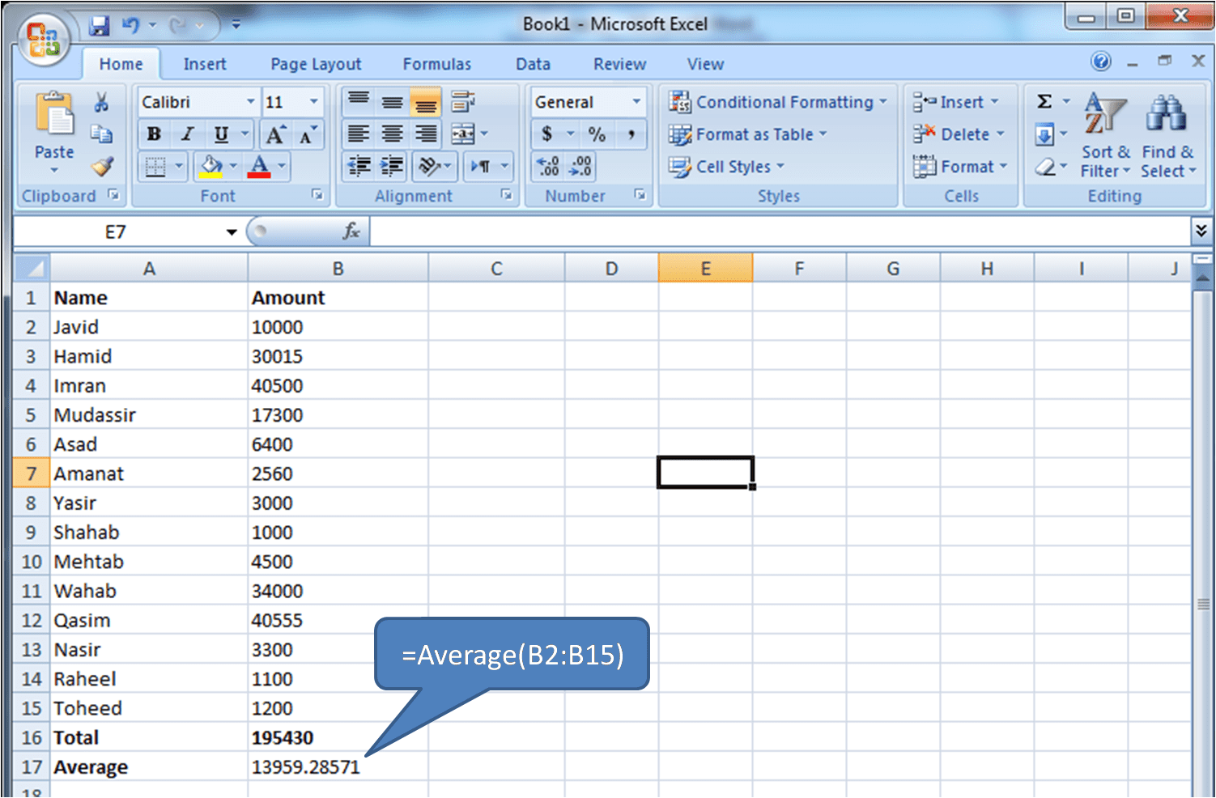Image resolution: width=1216 pixels, height=798 pixels.
Task: Open the Data ribbon tab
Action: click(533, 63)
